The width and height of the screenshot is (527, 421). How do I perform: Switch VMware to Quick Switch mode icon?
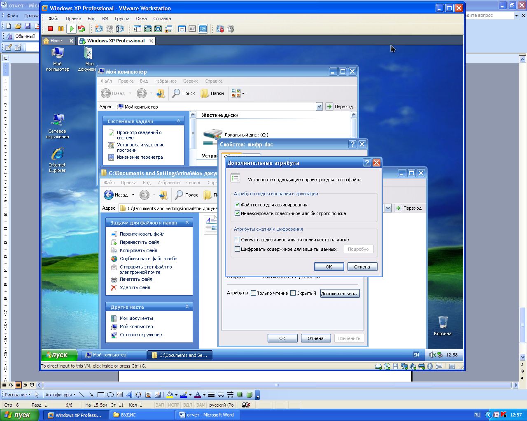147,29
